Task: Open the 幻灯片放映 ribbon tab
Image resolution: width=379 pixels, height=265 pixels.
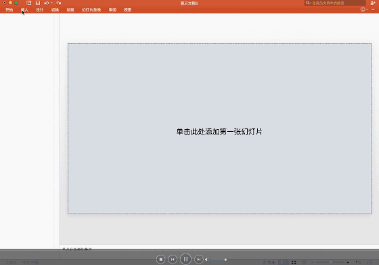Action: pyautogui.click(x=91, y=10)
